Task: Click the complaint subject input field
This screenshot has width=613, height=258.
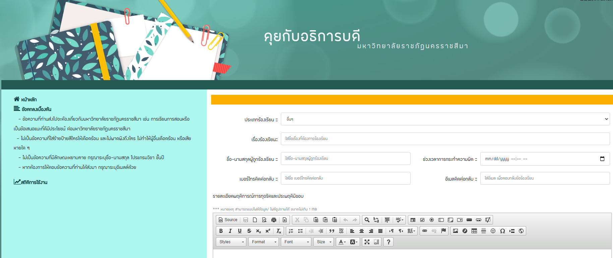Action: coord(445,139)
